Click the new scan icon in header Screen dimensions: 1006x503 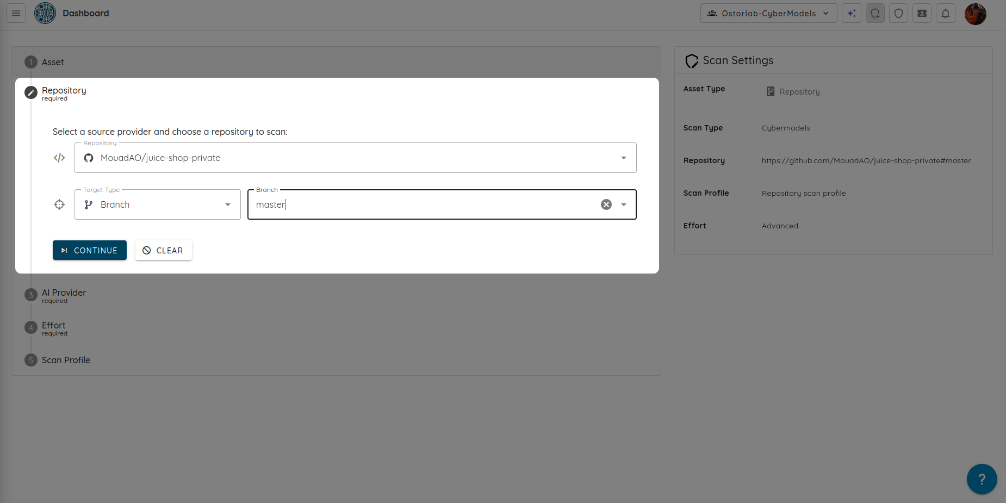click(x=875, y=13)
